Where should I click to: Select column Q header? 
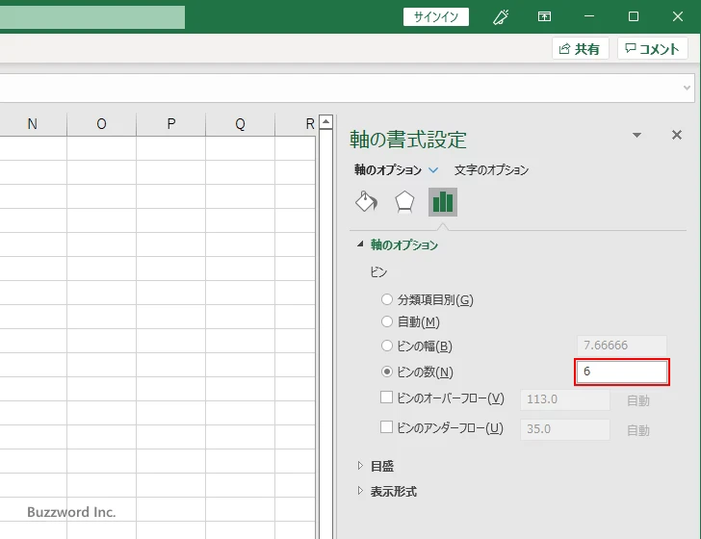[240, 124]
